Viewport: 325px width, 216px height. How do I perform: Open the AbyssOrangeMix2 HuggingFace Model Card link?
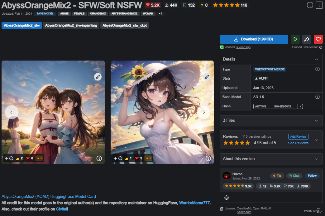click(49, 196)
